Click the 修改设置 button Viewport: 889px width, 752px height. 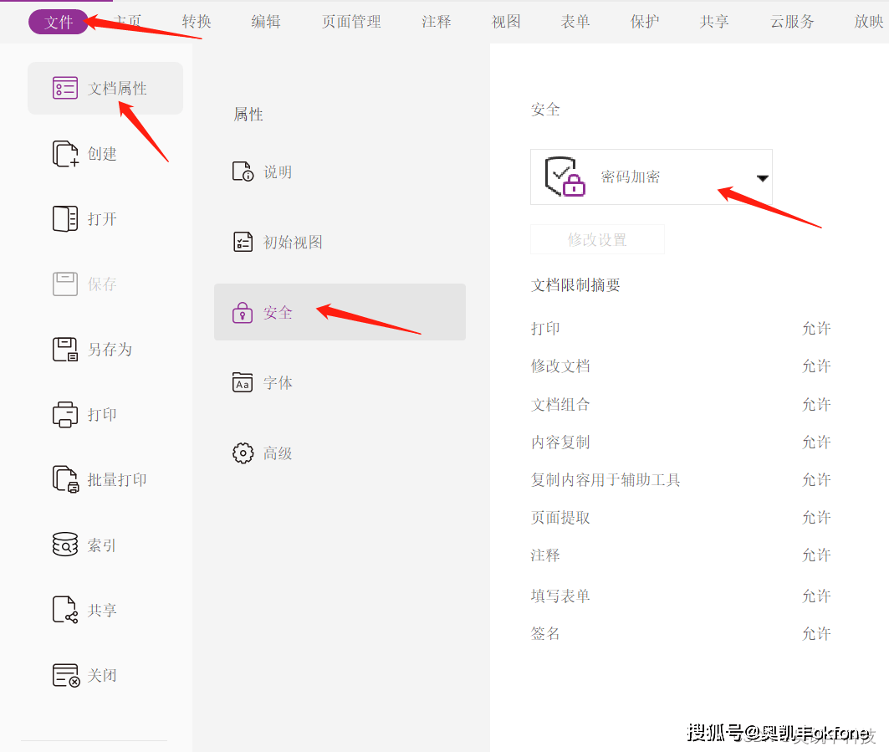(597, 239)
